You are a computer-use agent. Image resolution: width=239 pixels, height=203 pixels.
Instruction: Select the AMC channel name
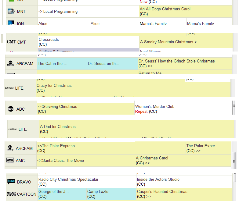[x=20, y=161]
